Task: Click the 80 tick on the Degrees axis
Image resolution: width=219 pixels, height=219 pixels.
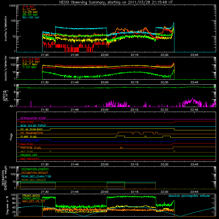Action: [14, 198]
